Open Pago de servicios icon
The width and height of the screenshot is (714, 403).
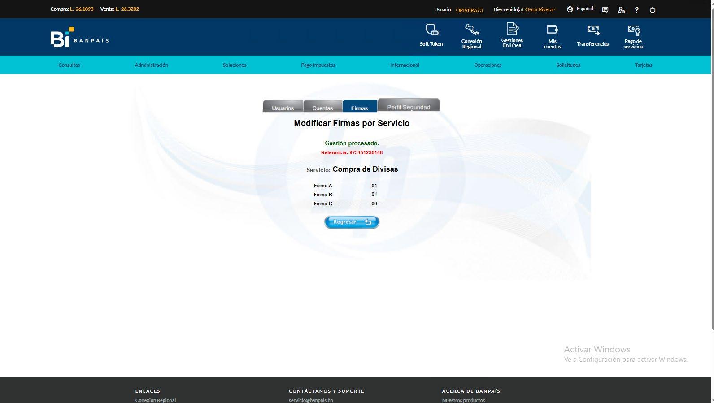pos(633,30)
